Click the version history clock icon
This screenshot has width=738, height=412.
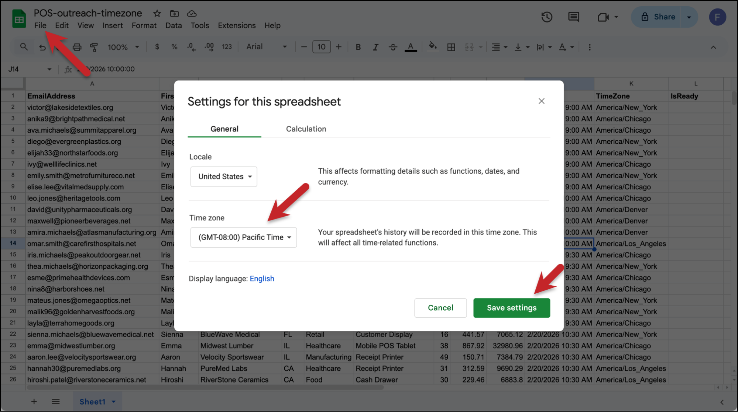tap(547, 17)
